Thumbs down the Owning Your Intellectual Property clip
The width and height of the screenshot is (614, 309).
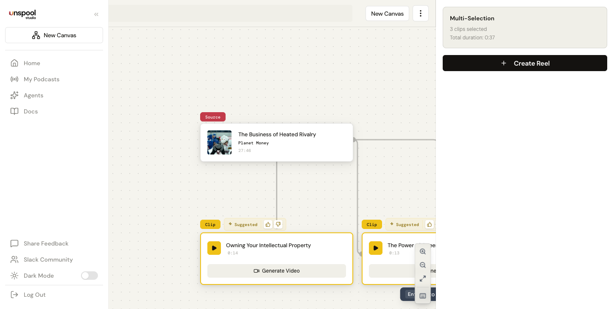(278, 224)
